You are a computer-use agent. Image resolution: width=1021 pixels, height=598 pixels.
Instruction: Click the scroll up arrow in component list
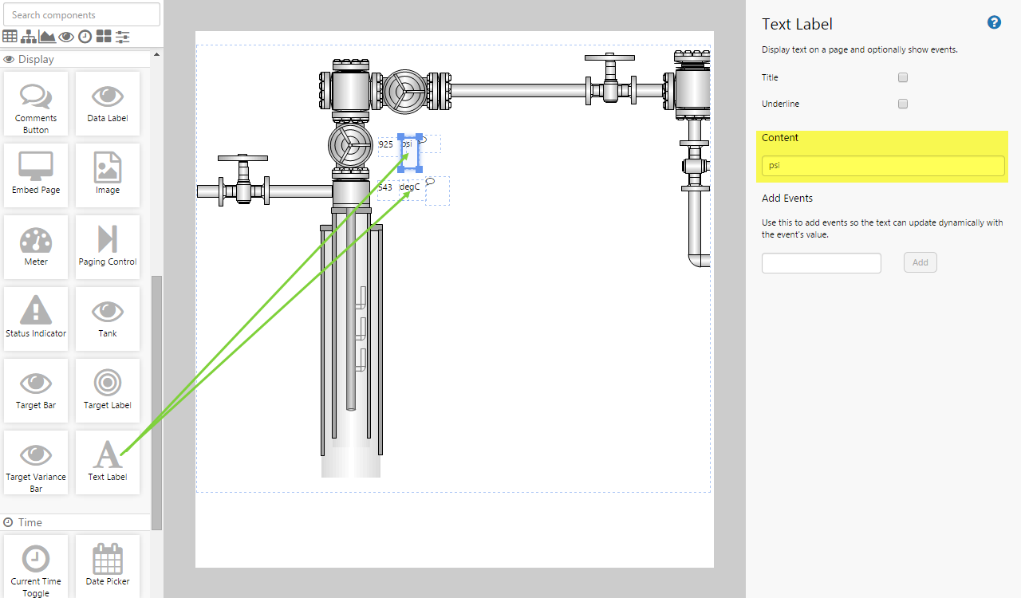click(156, 55)
